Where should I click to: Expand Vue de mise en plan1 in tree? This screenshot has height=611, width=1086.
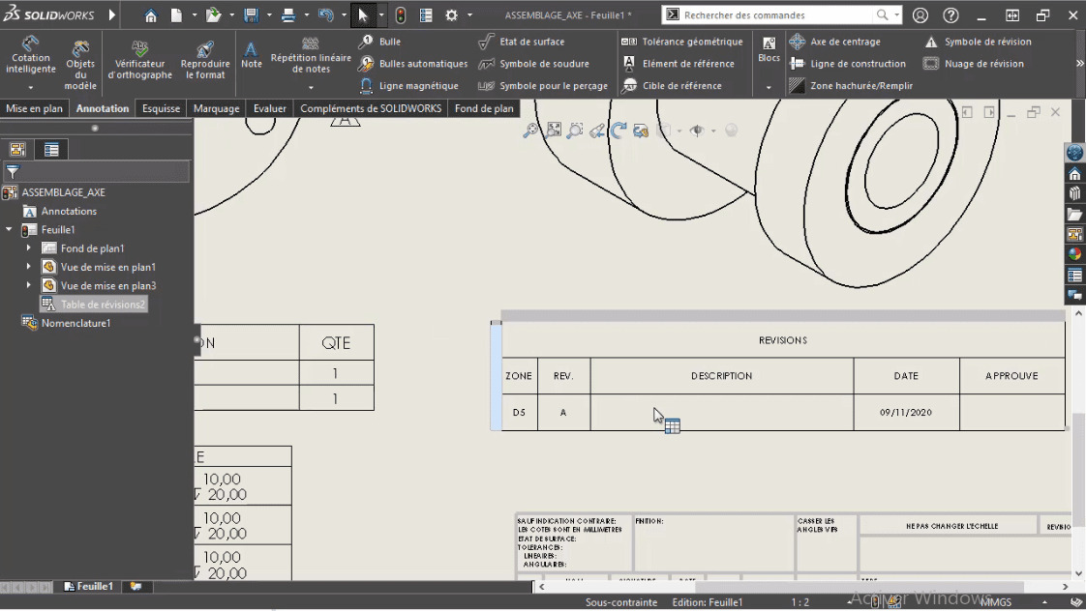(x=29, y=267)
